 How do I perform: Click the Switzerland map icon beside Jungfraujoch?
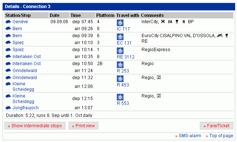8,108
